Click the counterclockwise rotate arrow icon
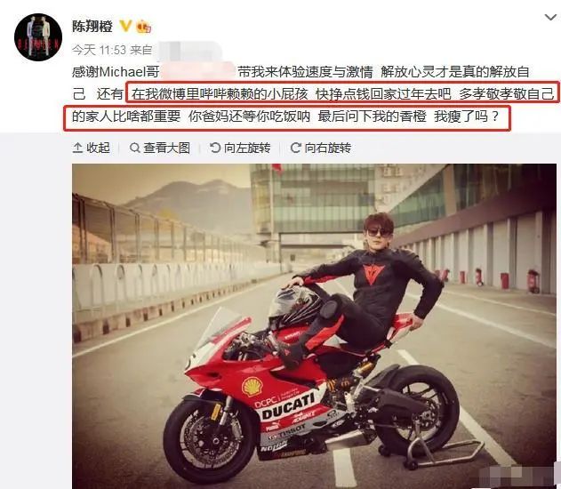Viewport: 561px width, 489px height. tap(215, 148)
